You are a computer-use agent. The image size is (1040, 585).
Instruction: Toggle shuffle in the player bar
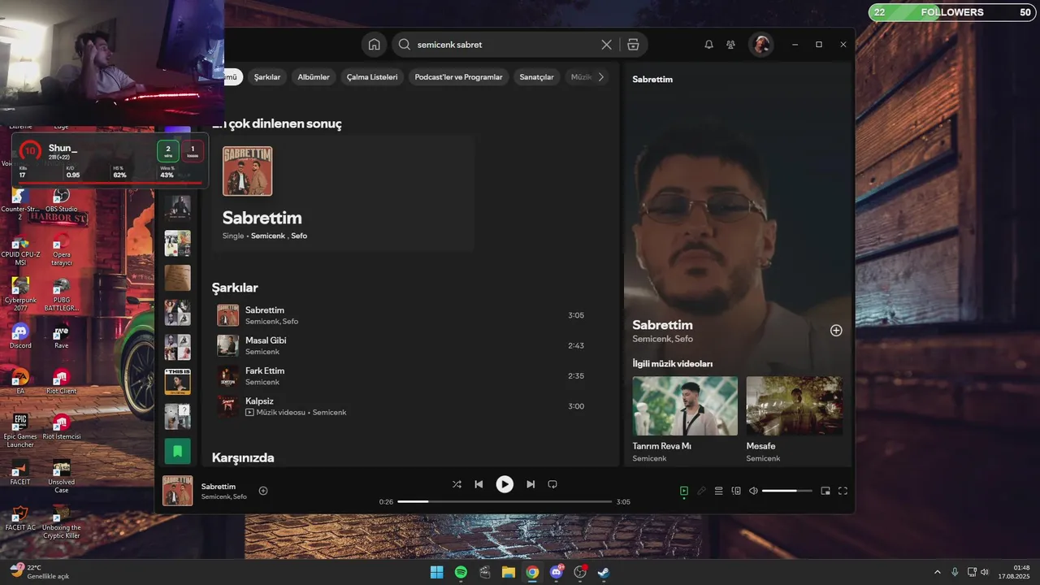[457, 484]
